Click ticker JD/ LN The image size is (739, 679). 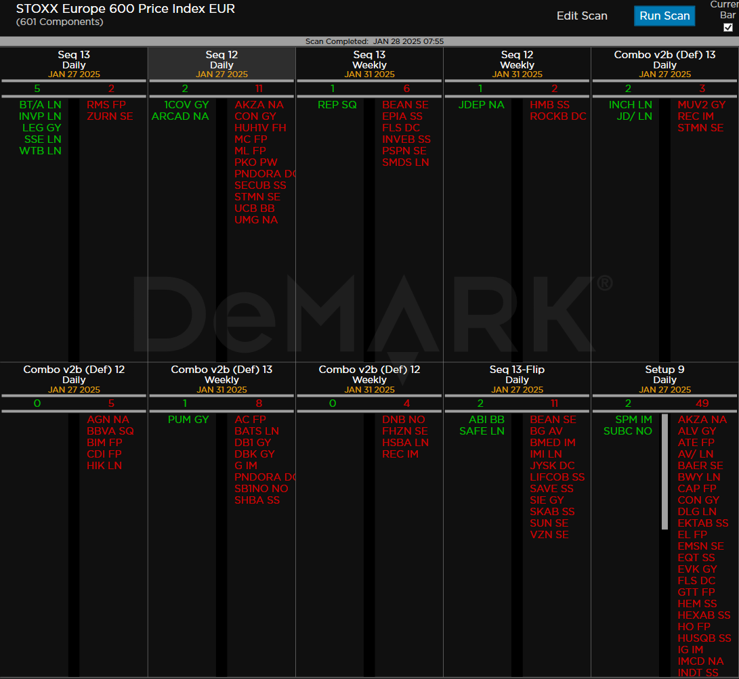[x=635, y=116]
